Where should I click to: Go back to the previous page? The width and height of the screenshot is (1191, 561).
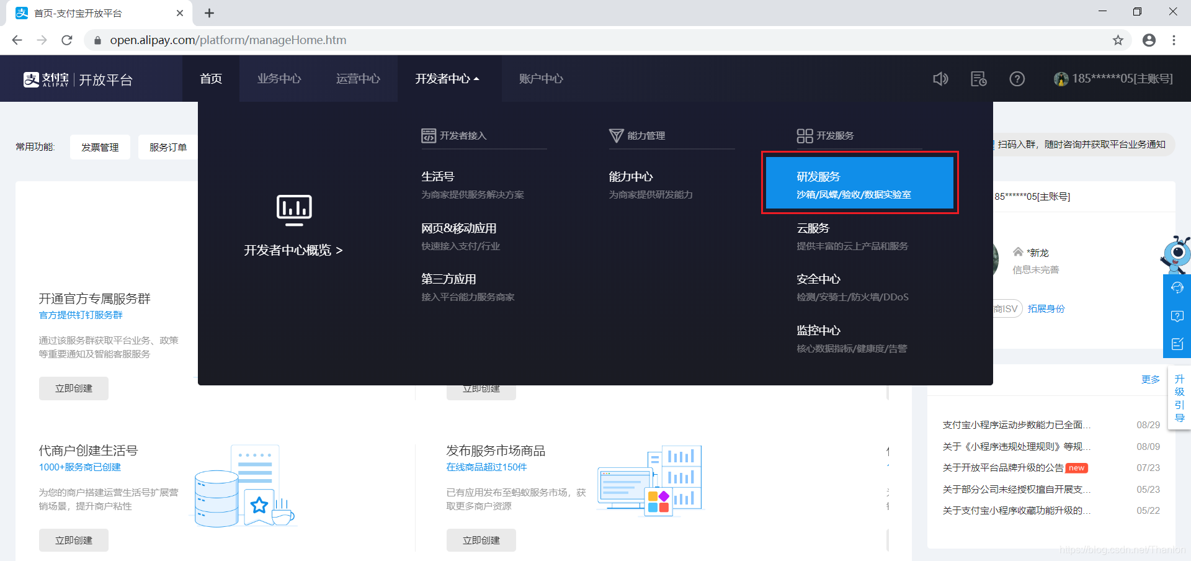pos(17,40)
